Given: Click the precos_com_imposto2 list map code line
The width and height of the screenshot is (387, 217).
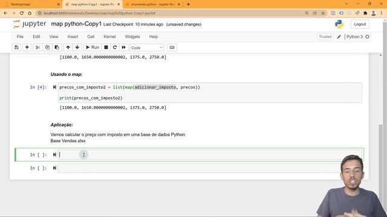Looking at the screenshot, I should [129, 87].
